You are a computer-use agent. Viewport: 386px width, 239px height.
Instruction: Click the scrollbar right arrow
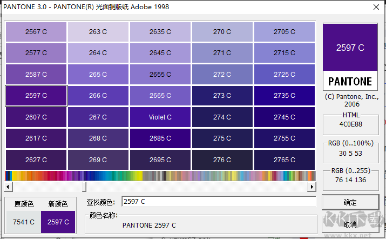(311, 187)
